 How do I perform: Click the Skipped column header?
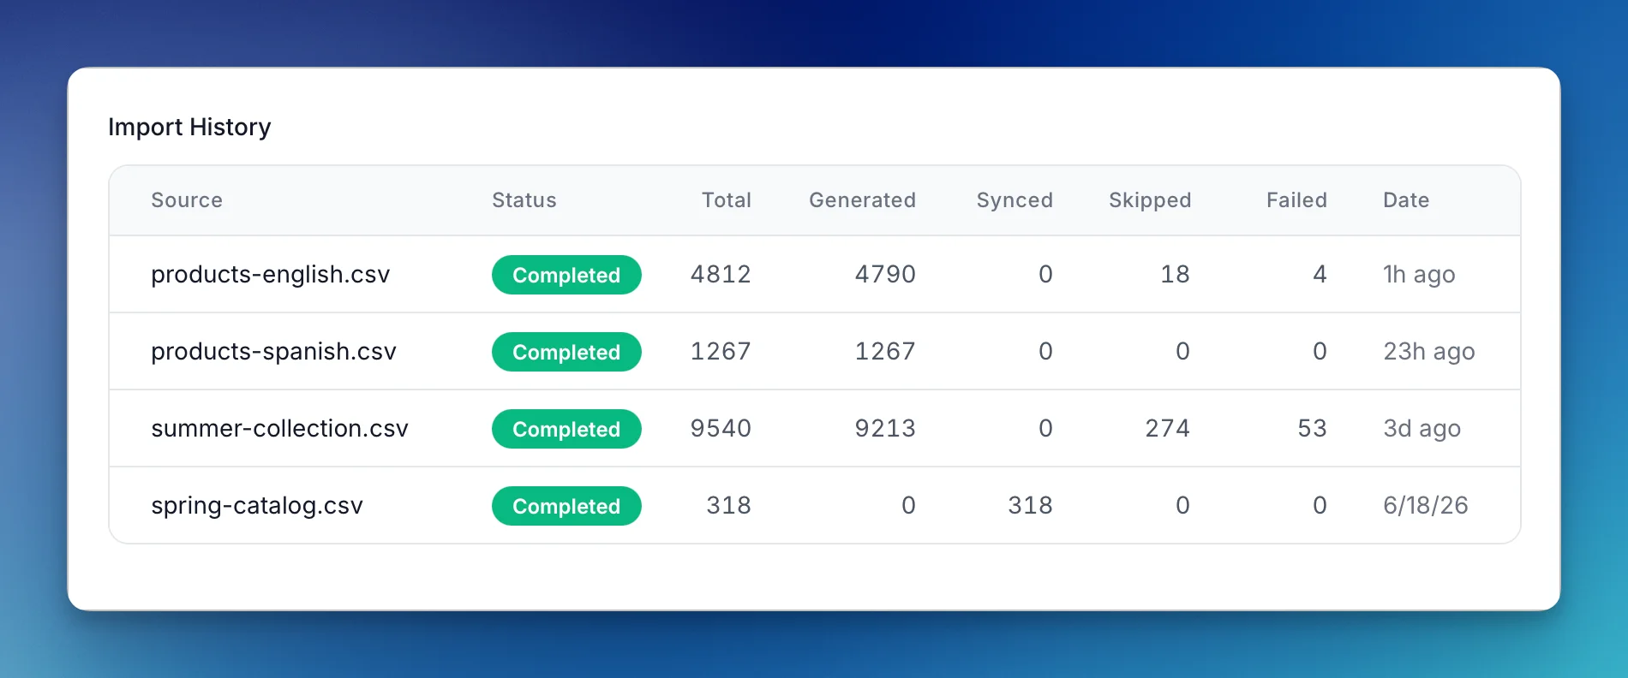pos(1150,200)
